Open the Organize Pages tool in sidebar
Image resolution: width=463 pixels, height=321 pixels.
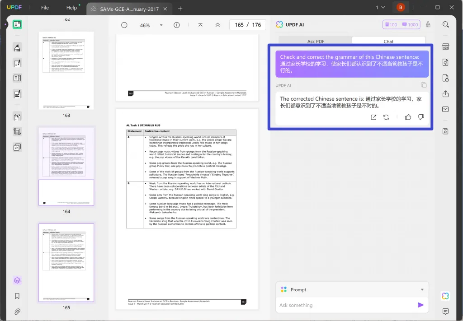pos(17,78)
